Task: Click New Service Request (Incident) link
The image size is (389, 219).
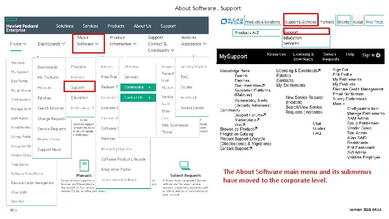Action: (304, 100)
